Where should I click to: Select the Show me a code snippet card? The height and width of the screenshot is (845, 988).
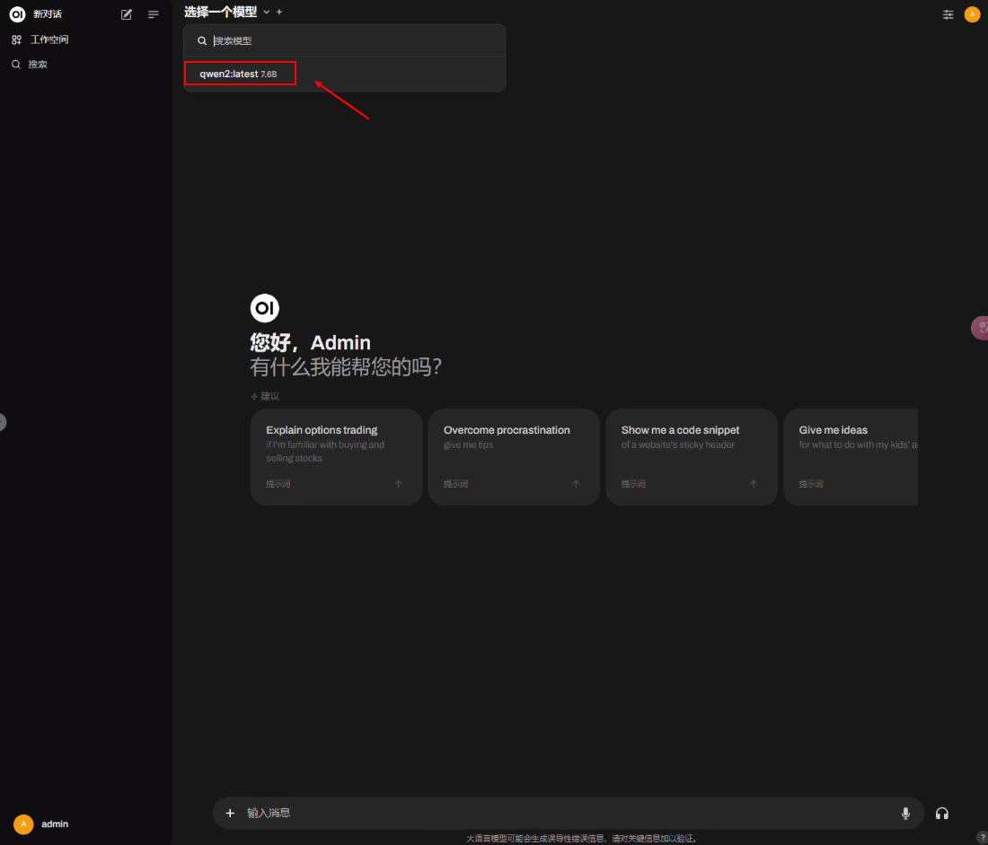(691, 457)
